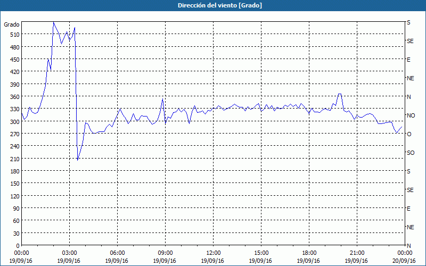Click the chart title 'Dirección del viento [Grado]'

pyautogui.click(x=220, y=5)
